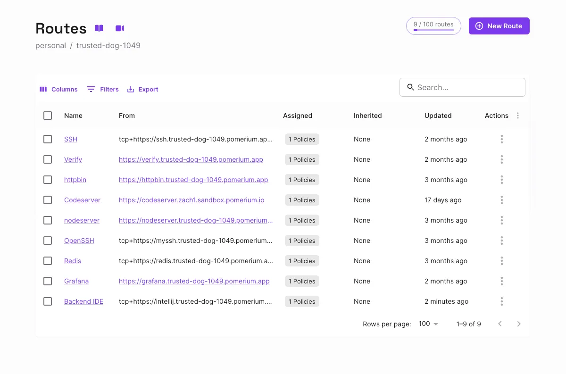
Task: Click the 9 / 100 routes usage bar
Action: coord(433,26)
